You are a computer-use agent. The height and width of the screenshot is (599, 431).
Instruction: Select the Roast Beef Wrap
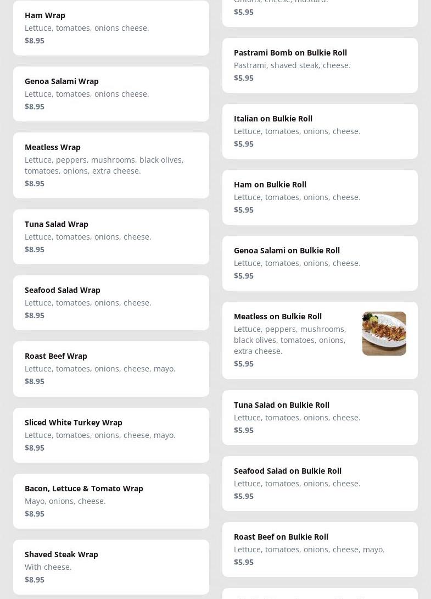(x=111, y=368)
